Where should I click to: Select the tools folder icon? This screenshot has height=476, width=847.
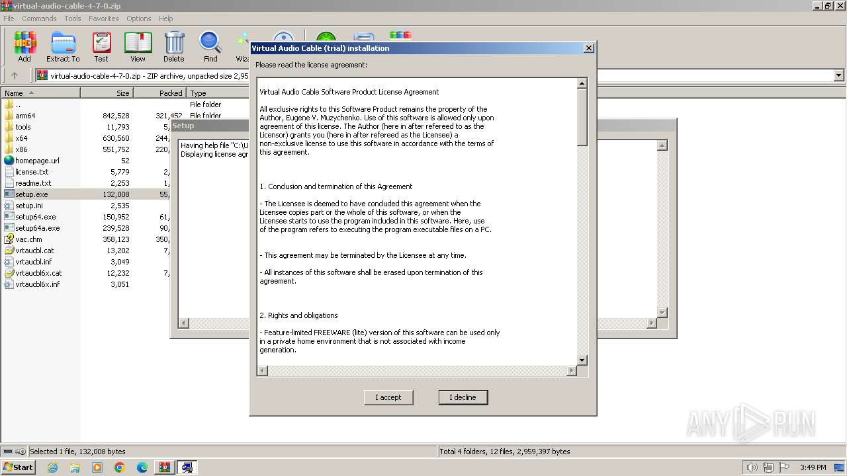pos(9,127)
